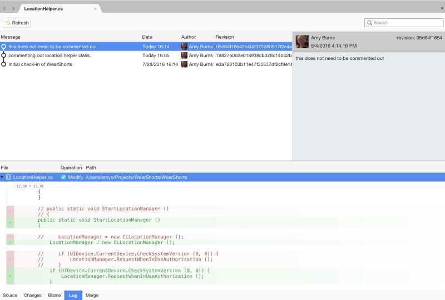Image resolution: width=445 pixels, height=300 pixels.
Task: Click commit graph node of 'commenting out' commit
Action: (x=3, y=55)
